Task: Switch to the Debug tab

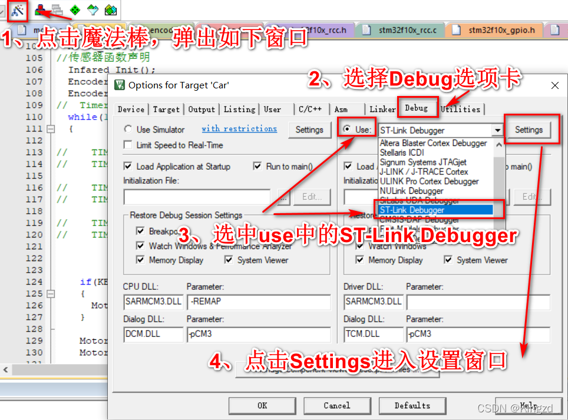Action: (417, 108)
